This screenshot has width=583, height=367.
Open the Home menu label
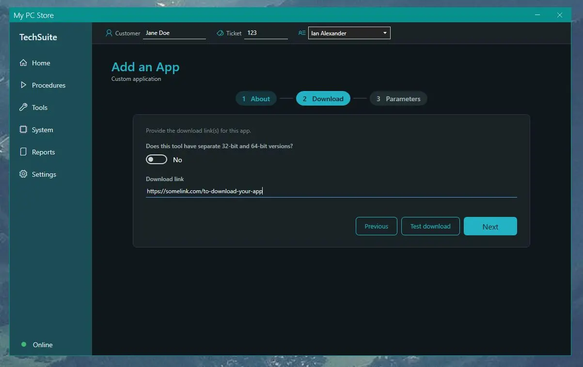click(41, 63)
